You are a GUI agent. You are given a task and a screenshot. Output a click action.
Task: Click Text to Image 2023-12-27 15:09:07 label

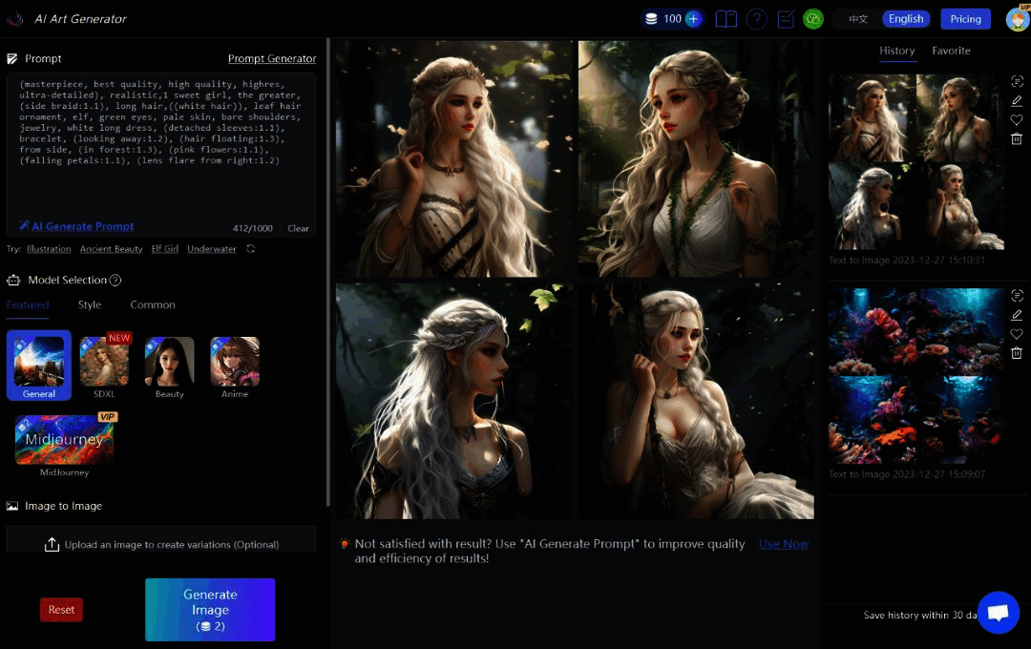coord(907,474)
